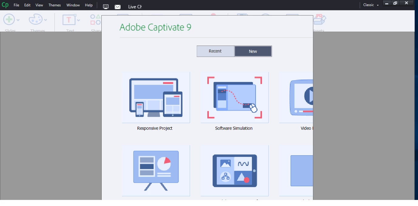This screenshot has height=206, width=418.
Task: Click the Shapes toolbar icon
Action: 95,20
